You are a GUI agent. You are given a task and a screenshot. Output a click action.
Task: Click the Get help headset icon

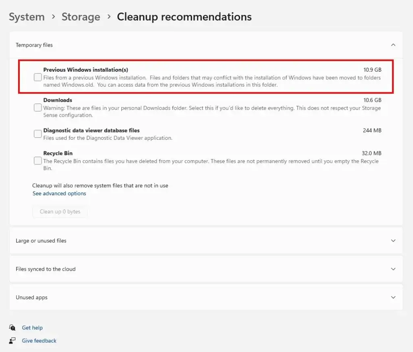coord(12,327)
